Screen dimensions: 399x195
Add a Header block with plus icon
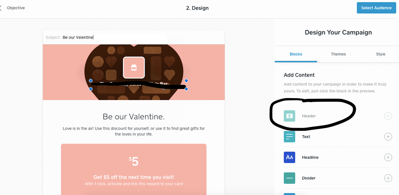(388, 116)
